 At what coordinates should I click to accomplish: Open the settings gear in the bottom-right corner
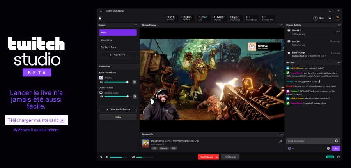338,157
